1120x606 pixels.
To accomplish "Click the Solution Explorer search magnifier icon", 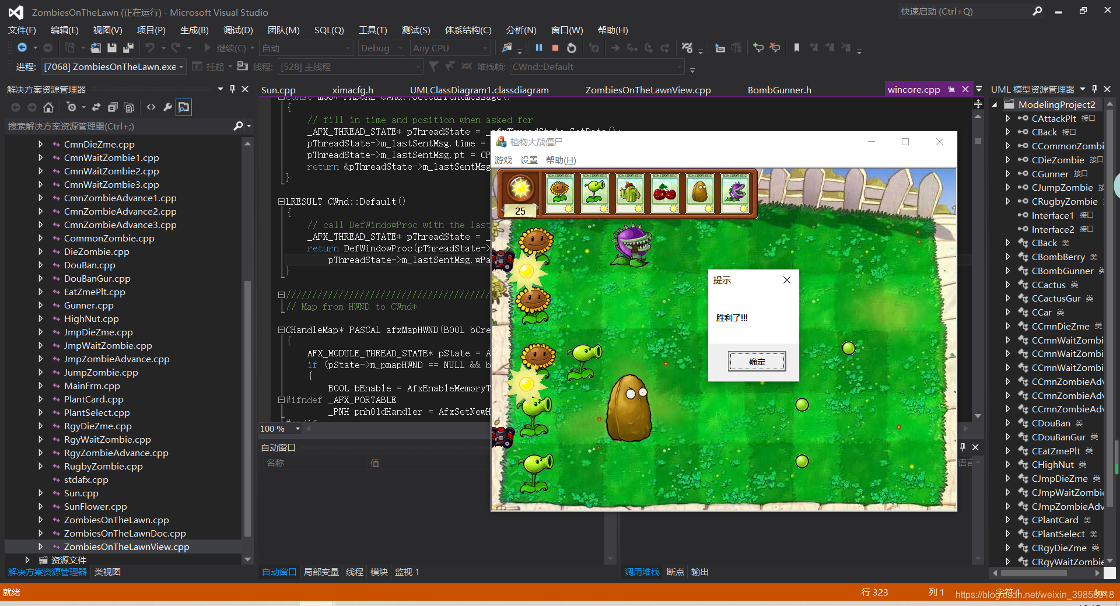I will click(x=238, y=126).
